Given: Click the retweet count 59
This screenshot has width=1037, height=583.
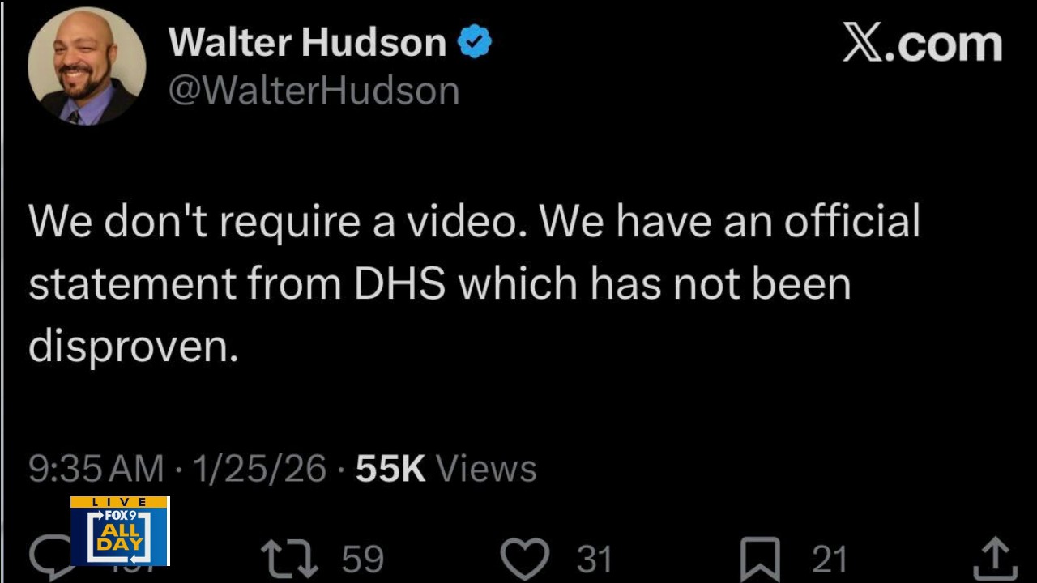Looking at the screenshot, I should (362, 560).
